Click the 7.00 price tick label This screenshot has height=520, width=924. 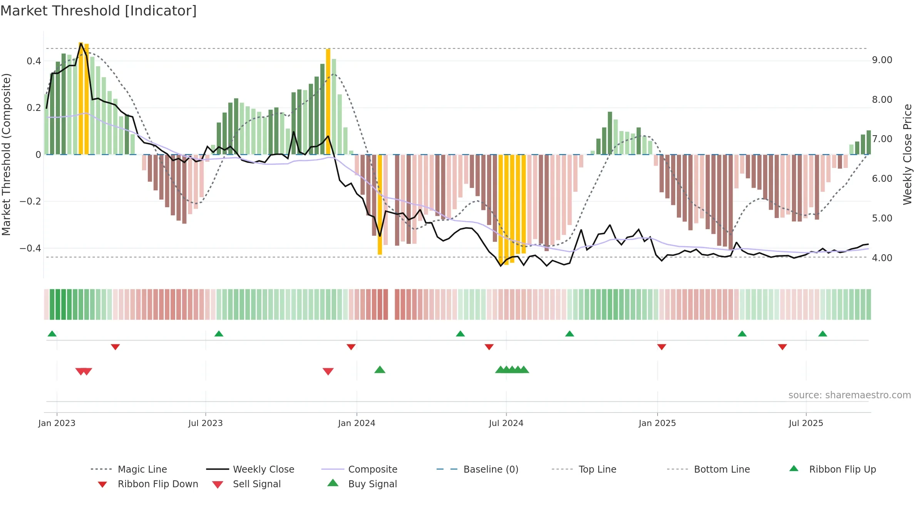[x=882, y=139]
